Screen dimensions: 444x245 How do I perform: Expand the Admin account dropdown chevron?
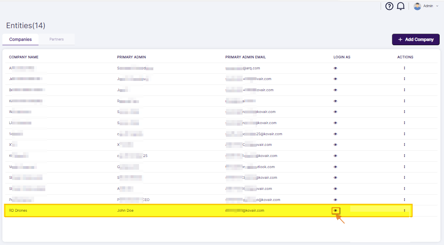click(437, 6)
